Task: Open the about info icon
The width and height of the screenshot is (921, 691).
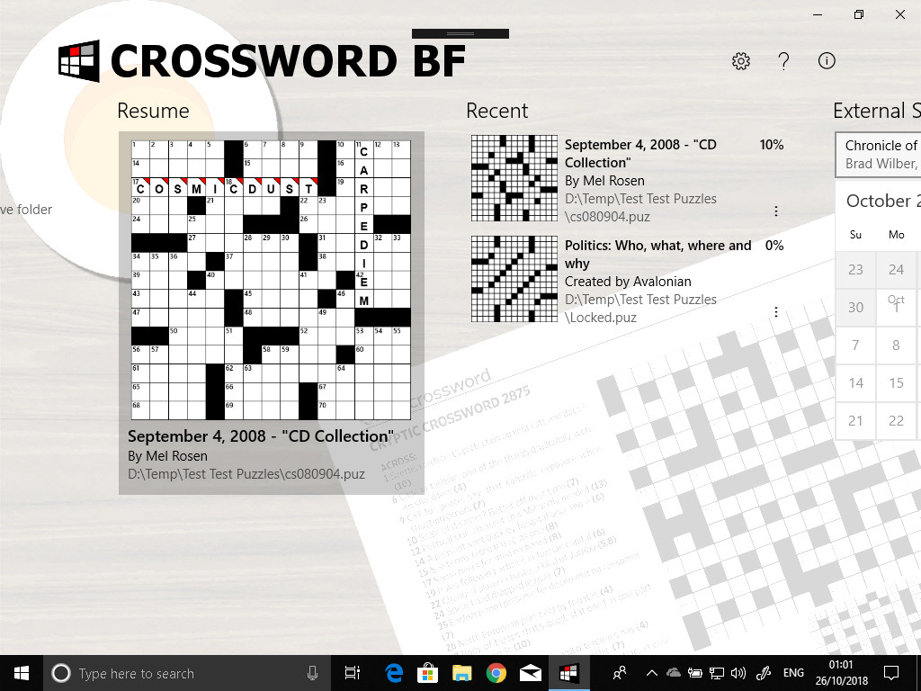Action: 827,60
